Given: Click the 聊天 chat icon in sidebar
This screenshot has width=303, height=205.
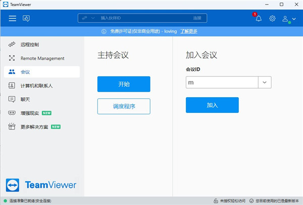Looking at the screenshot, I should 12,99.
